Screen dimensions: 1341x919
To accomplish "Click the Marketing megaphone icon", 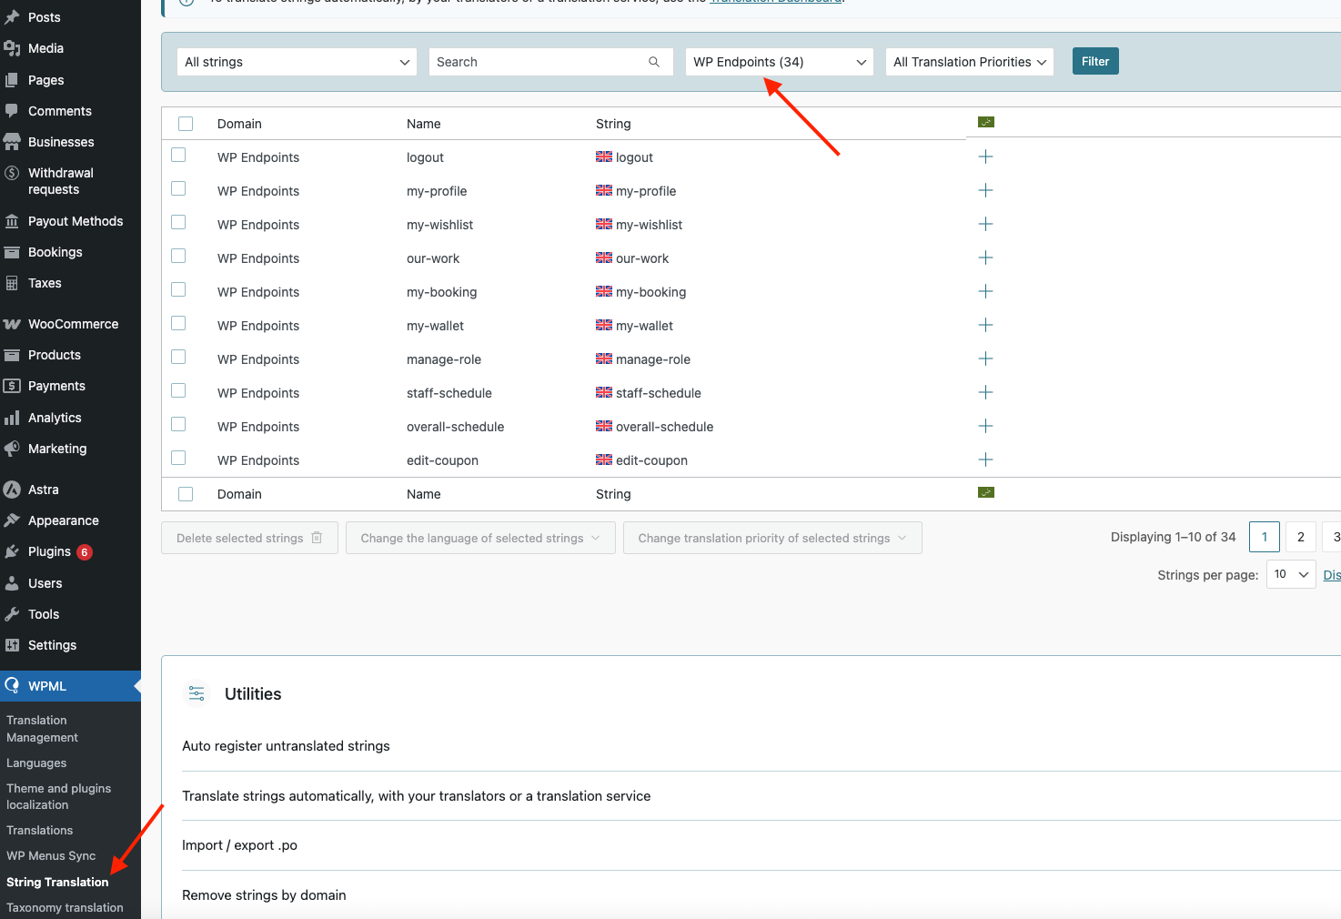I will click(x=12, y=449).
